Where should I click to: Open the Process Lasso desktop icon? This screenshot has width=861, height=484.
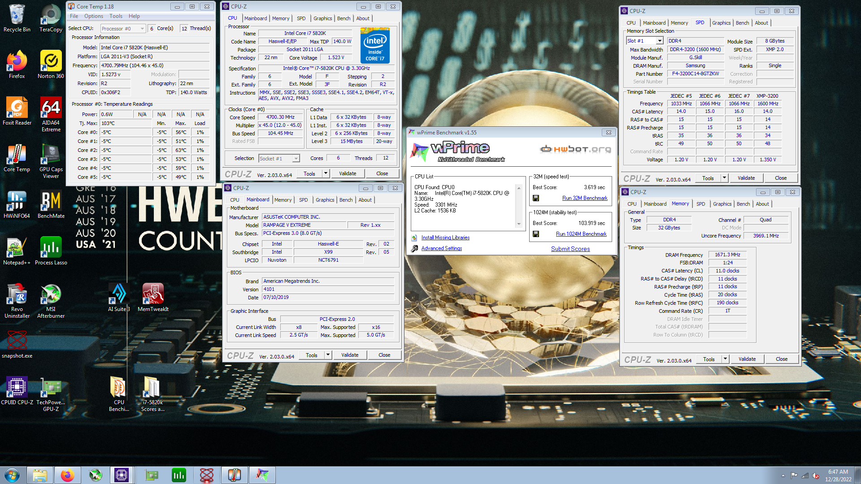[51, 251]
